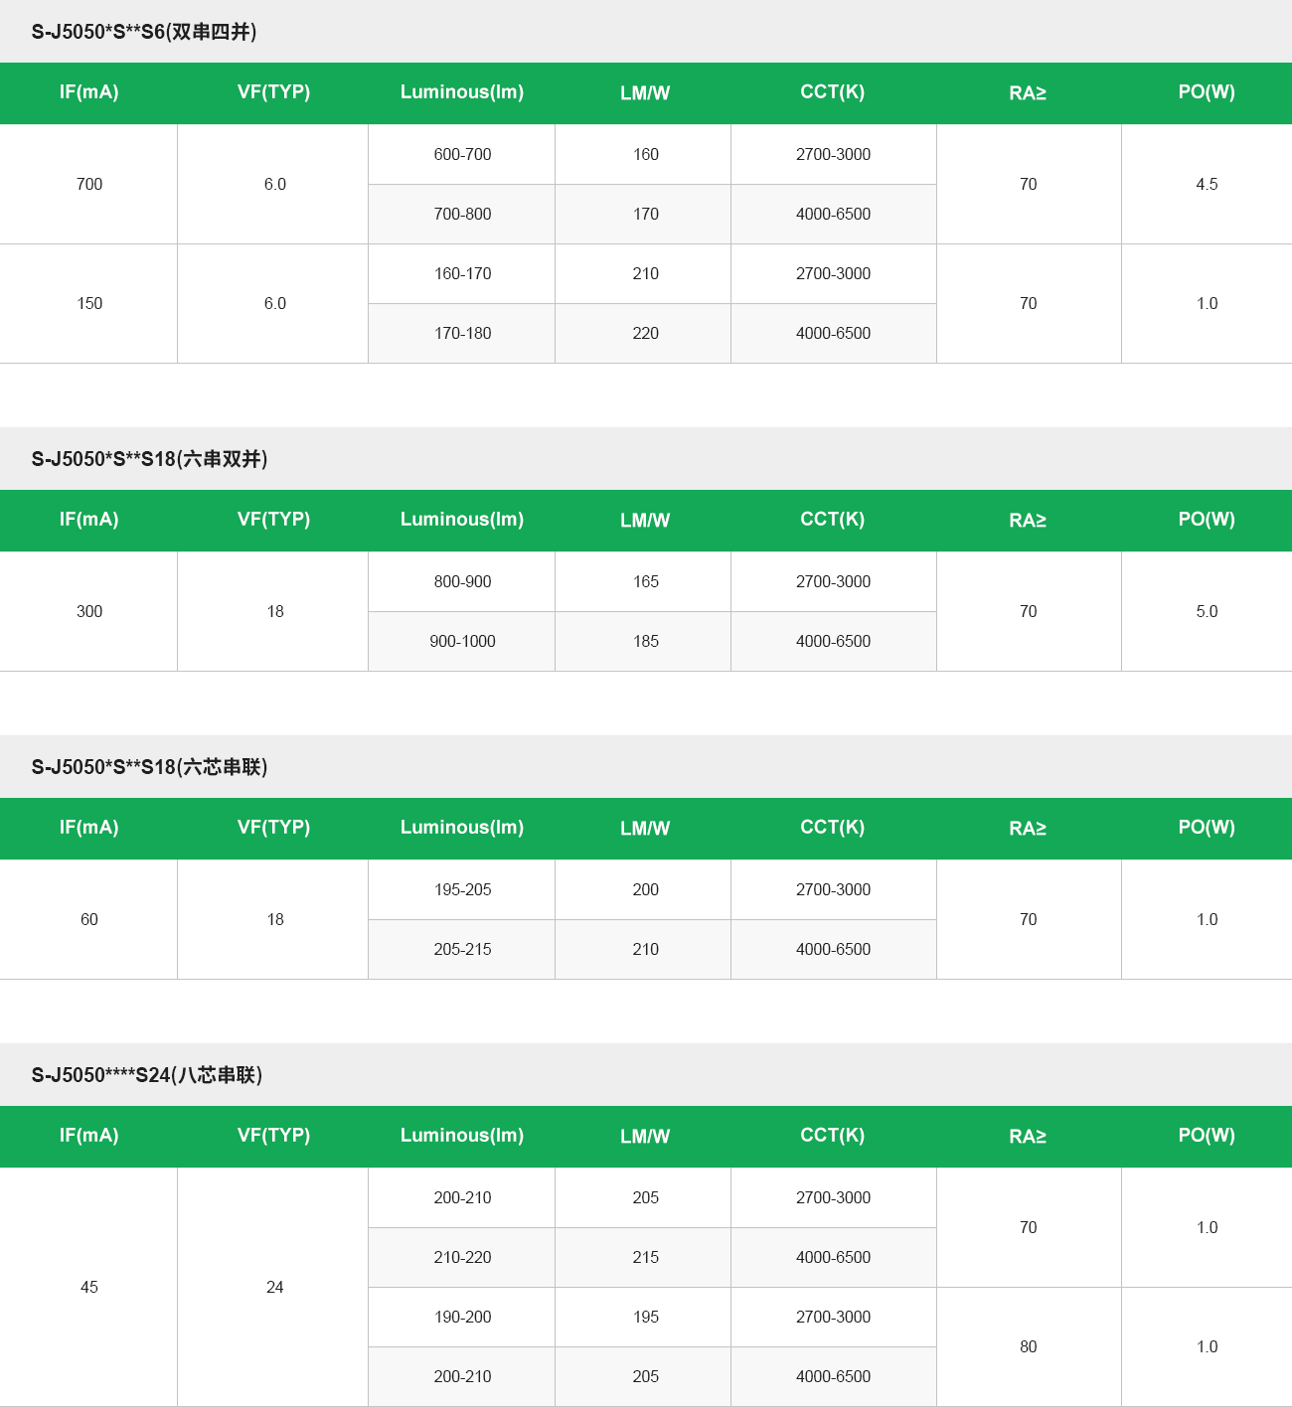This screenshot has height=1407, width=1292.
Task: Select the 195-205 luminous cell
Action: tap(462, 889)
